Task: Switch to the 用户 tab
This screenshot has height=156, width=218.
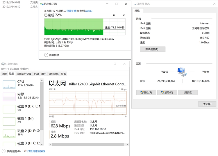Action: (44, 74)
